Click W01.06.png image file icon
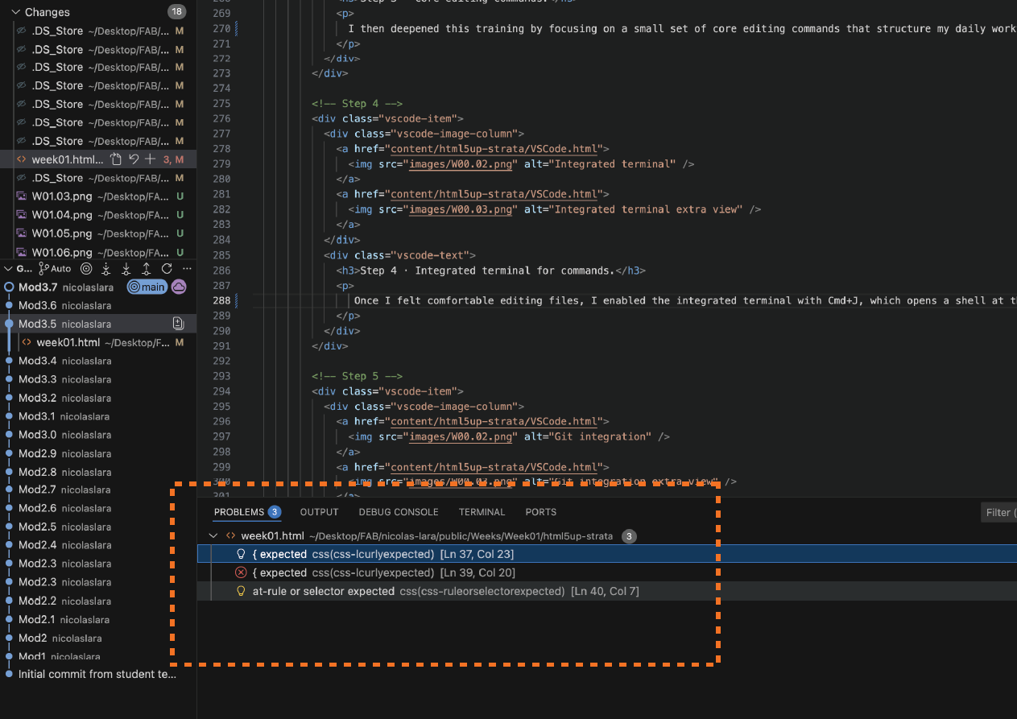This screenshot has height=719, width=1017. (22, 252)
